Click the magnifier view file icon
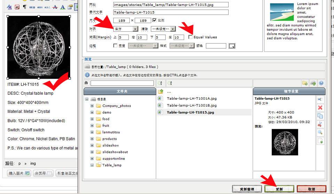 click(x=320, y=132)
